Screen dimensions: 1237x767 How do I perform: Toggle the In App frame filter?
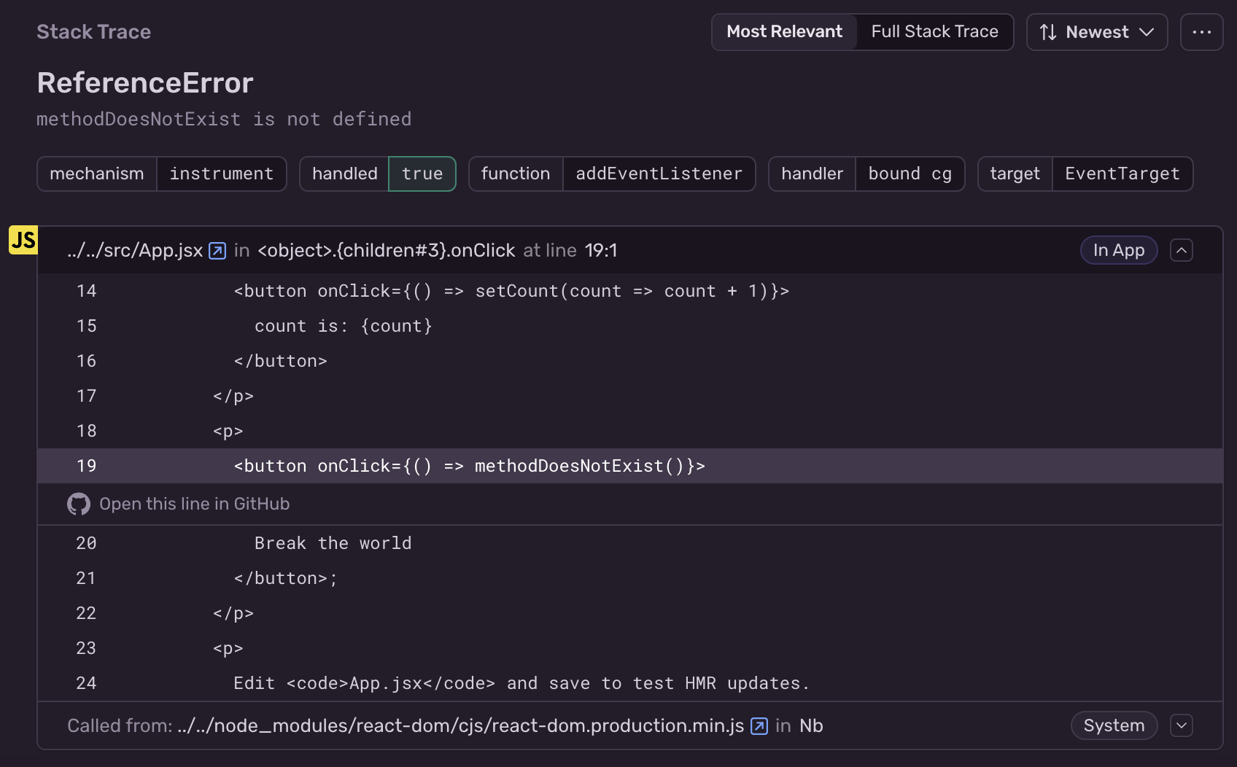tap(1118, 250)
